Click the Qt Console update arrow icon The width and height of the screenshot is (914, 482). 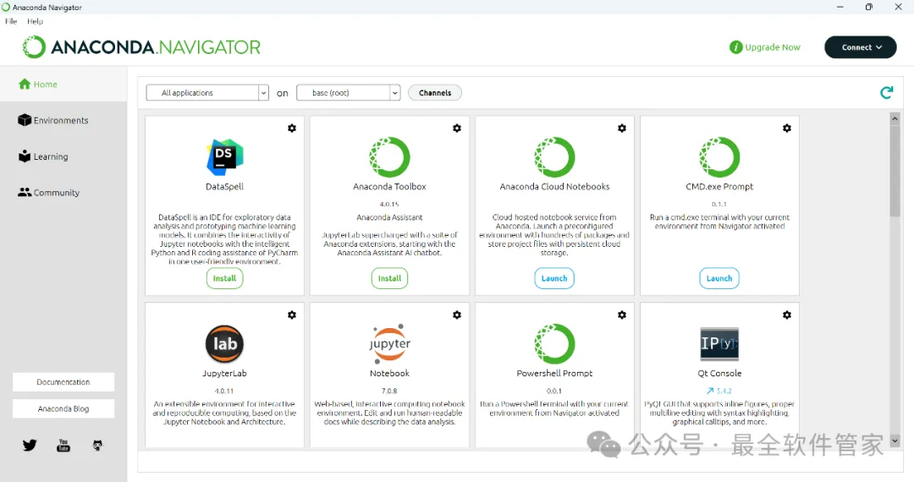[x=710, y=392]
